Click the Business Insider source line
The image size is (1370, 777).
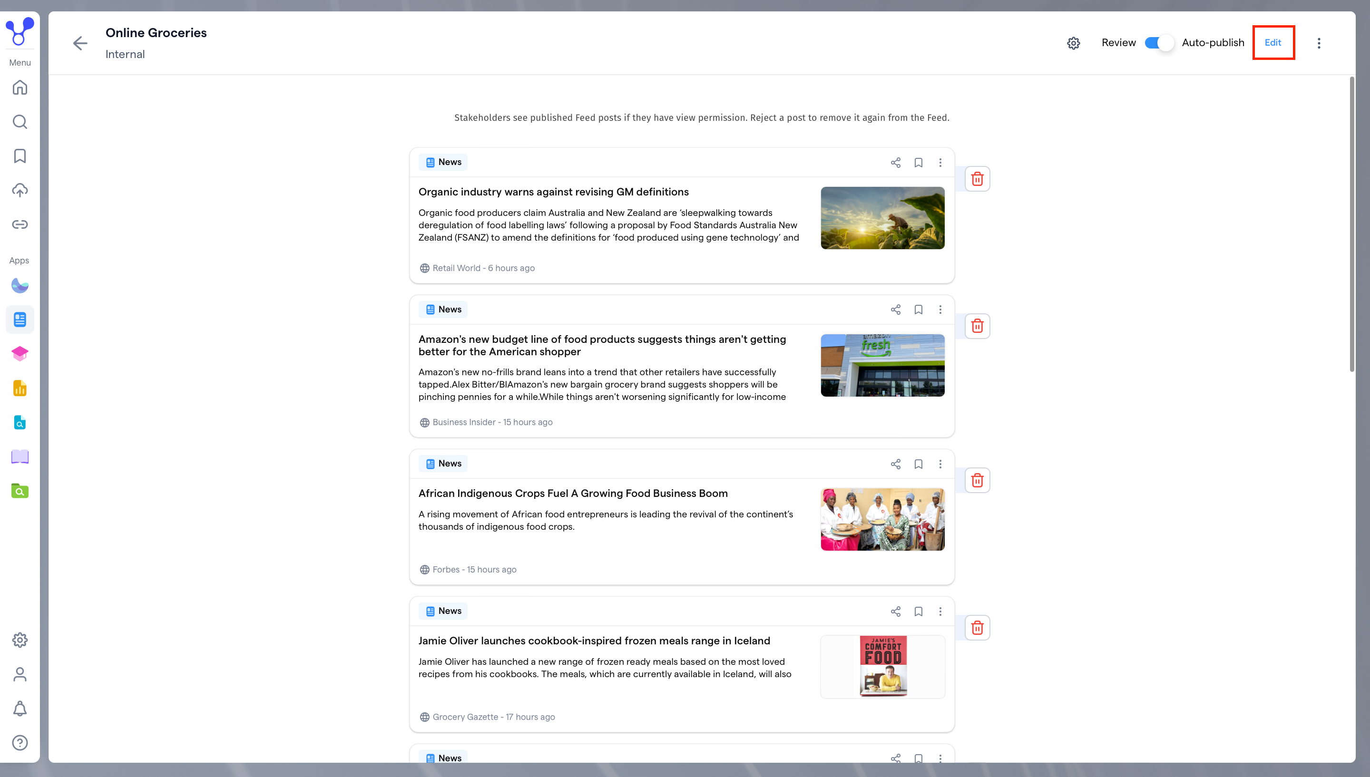click(x=486, y=422)
